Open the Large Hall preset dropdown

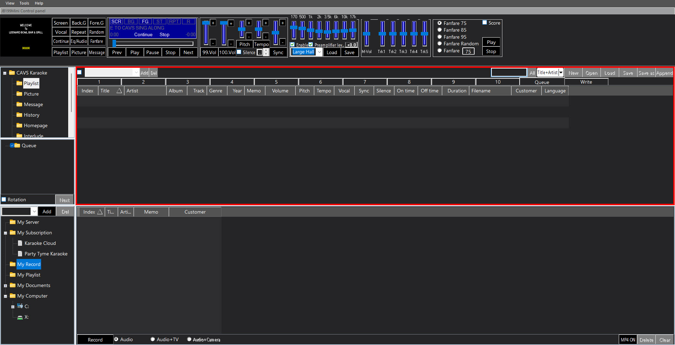point(319,52)
